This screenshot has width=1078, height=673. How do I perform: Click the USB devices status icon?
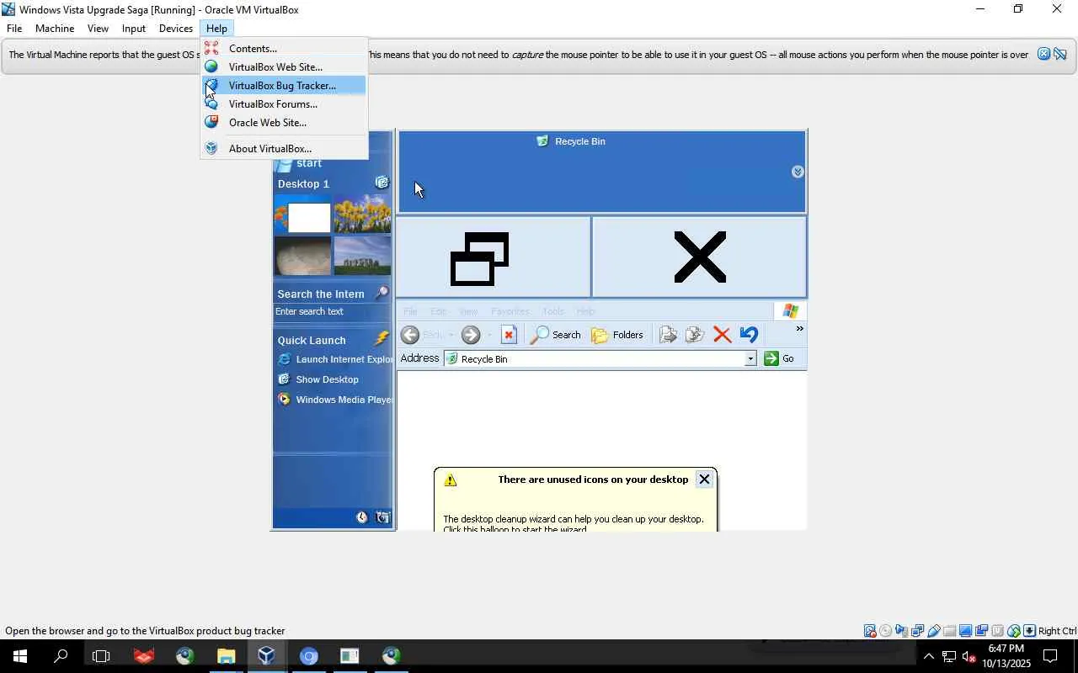coord(933,631)
